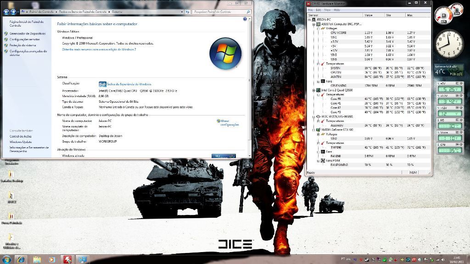Viewport: 470px width, 264px height.
Task: Open Central de Ações link
Action: point(20,136)
